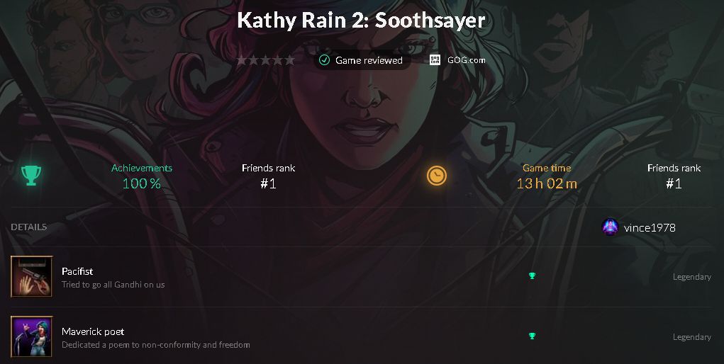Screen dimensions: 724x364
Task: Open the Pacifist achievement thumbnail
Action: (x=31, y=276)
